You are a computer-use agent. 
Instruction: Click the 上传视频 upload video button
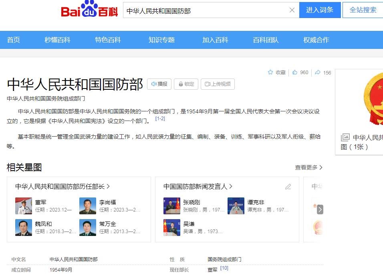point(218,84)
